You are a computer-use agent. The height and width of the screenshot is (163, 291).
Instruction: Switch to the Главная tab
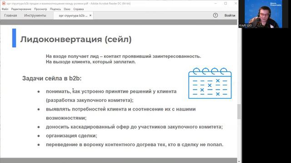10,15
